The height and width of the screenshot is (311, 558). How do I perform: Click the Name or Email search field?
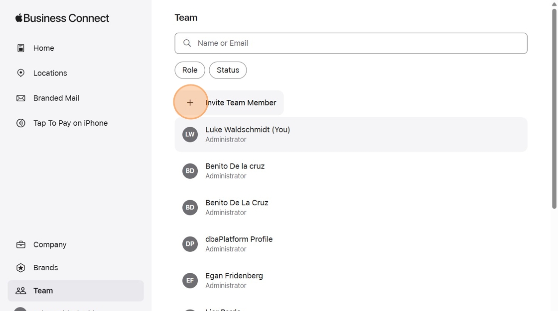[x=351, y=43]
